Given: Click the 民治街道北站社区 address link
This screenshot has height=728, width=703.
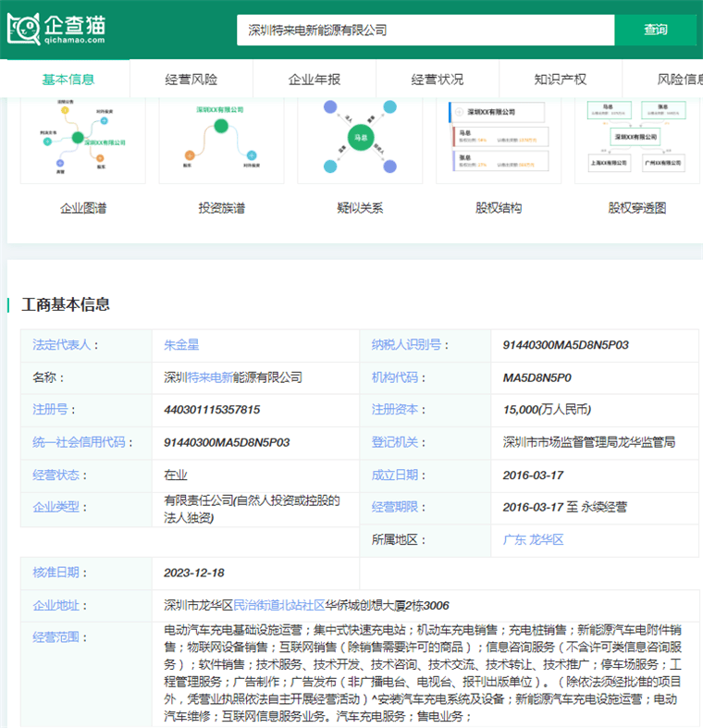Looking at the screenshot, I should (x=278, y=605).
